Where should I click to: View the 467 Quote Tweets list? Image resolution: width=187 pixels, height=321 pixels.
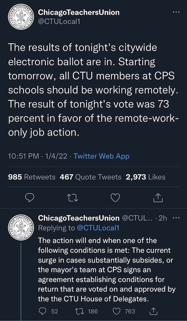[x=91, y=177]
